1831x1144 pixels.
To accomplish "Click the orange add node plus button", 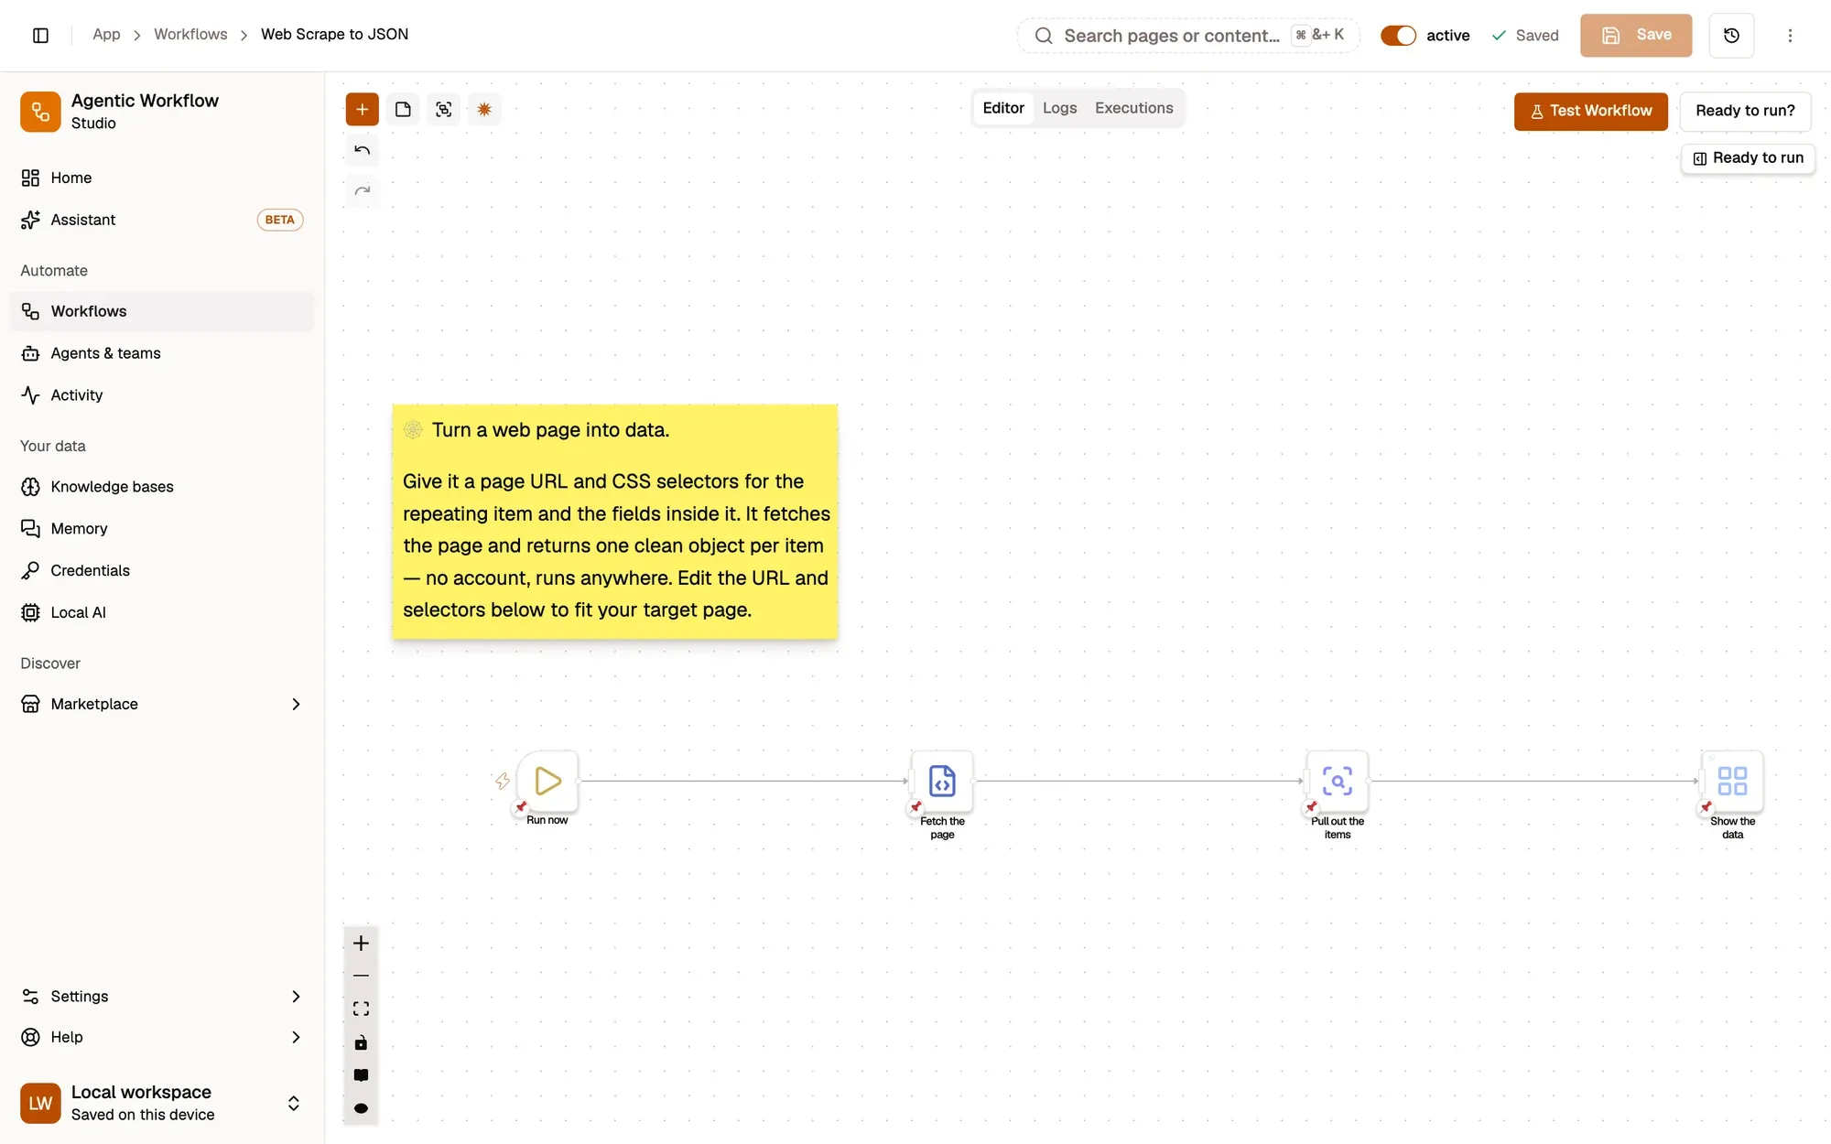I will [362, 109].
